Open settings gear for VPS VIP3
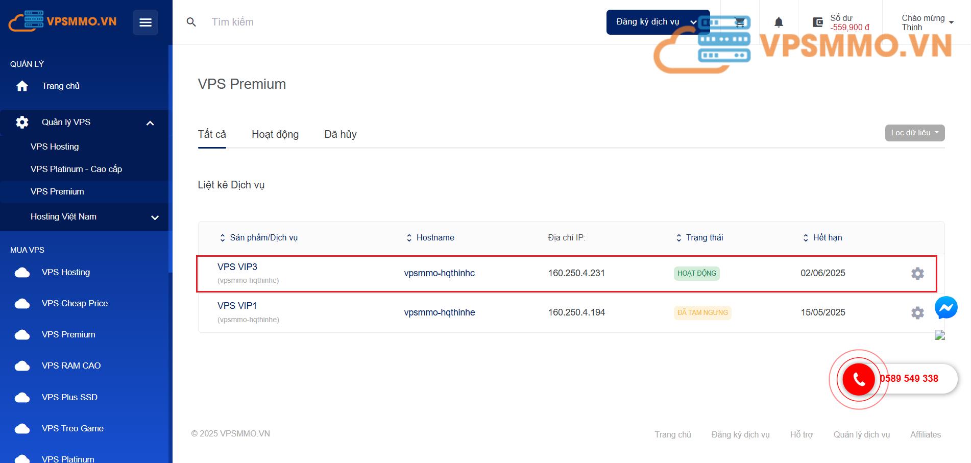Screen dimensions: 971x463 [917, 274]
